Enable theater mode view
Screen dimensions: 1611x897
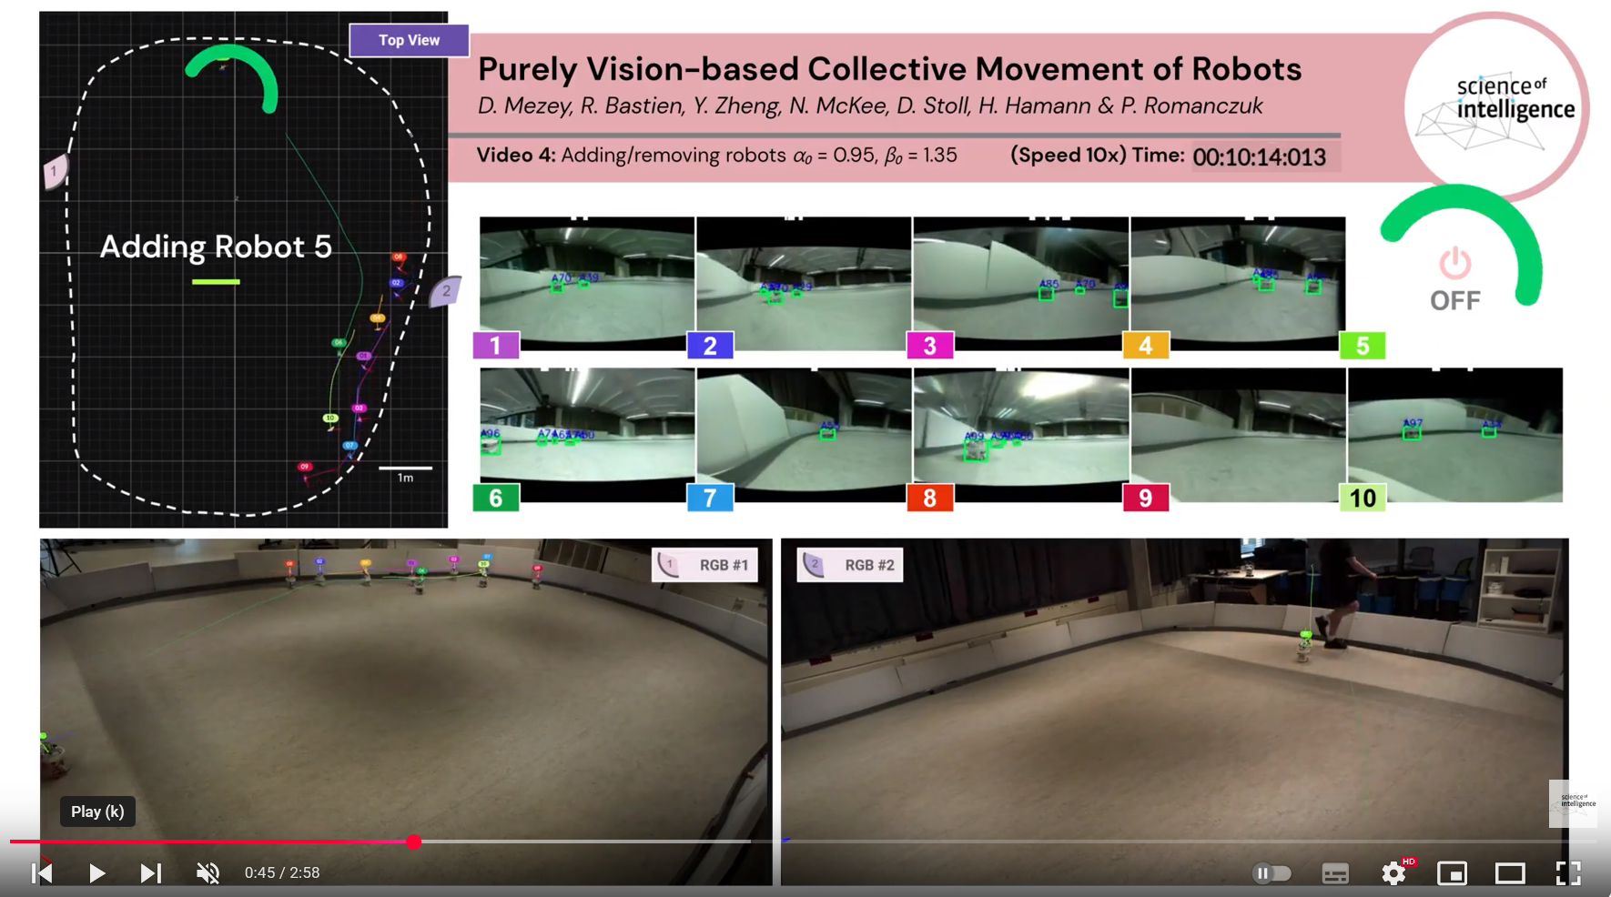(1510, 873)
